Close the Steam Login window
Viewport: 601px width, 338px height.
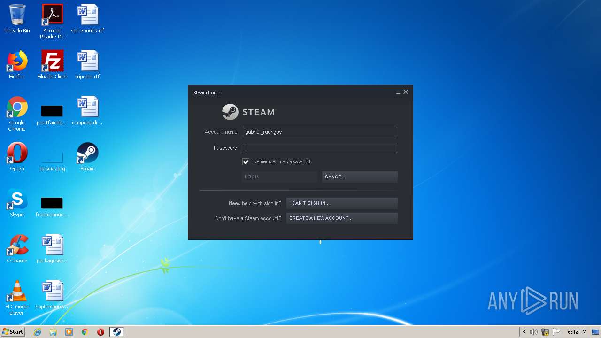point(406,92)
